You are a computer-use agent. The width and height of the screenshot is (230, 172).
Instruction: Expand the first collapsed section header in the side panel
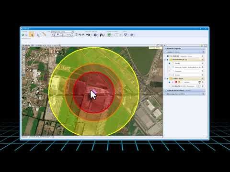(184, 48)
